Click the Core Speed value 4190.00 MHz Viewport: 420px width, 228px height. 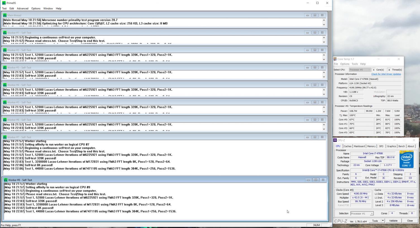360,194
